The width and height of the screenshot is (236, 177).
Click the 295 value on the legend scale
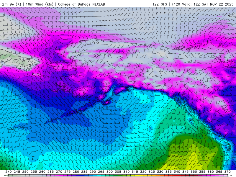pos(101,172)
